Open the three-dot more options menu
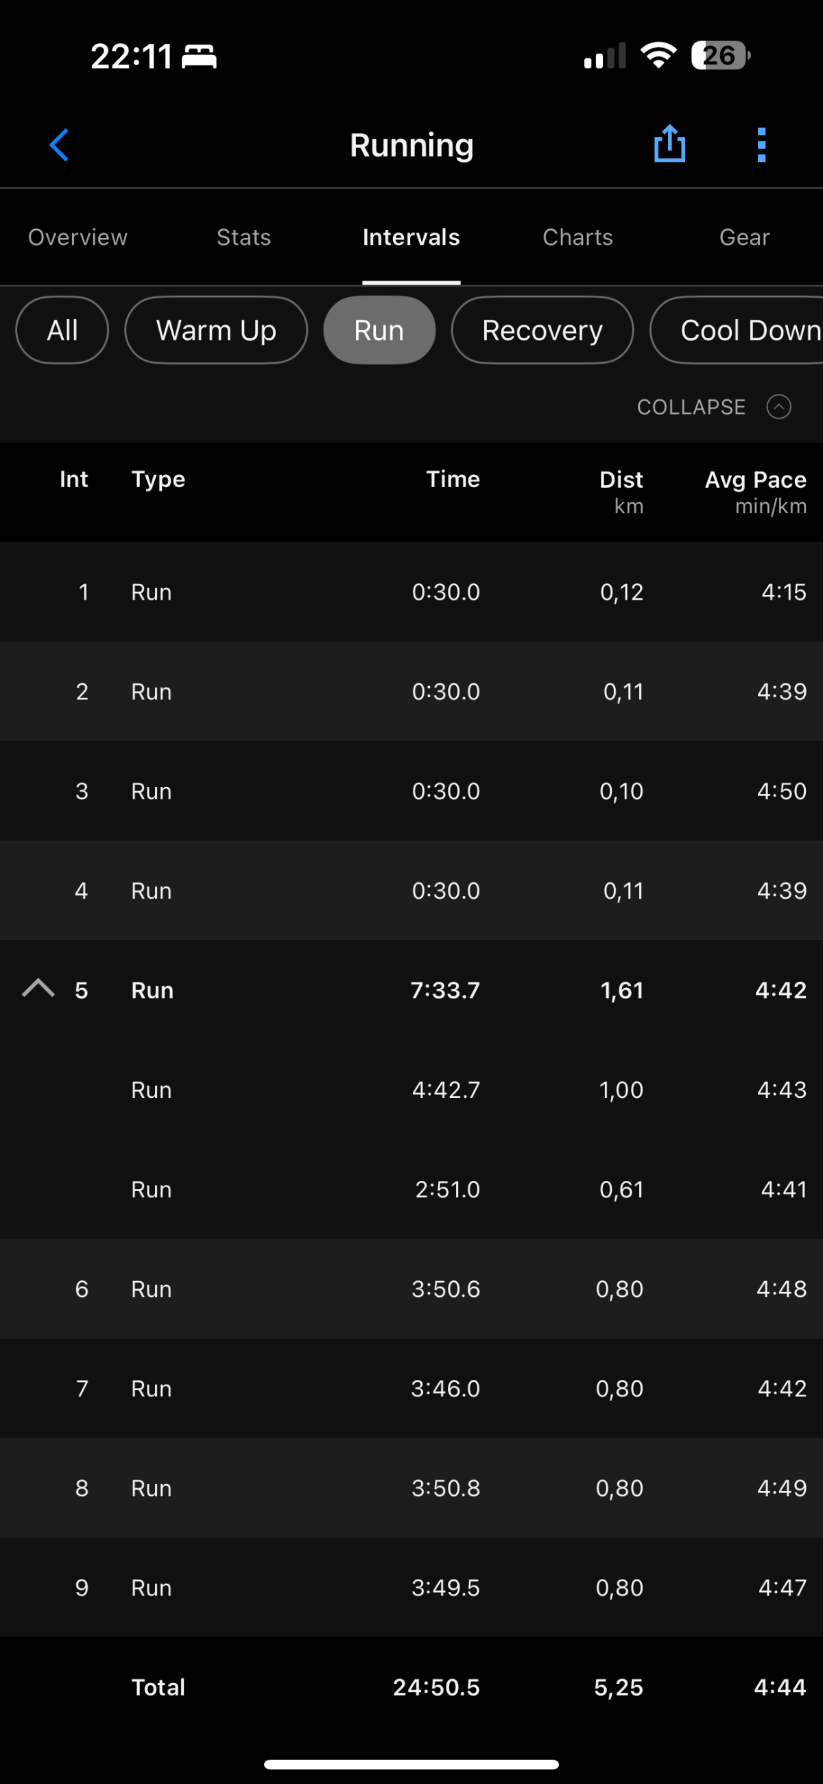Viewport: 823px width, 1784px height. tap(761, 145)
